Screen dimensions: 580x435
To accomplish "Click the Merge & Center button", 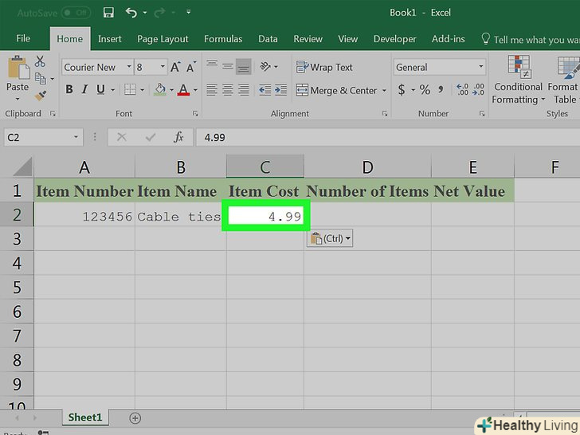I will pyautogui.click(x=336, y=90).
